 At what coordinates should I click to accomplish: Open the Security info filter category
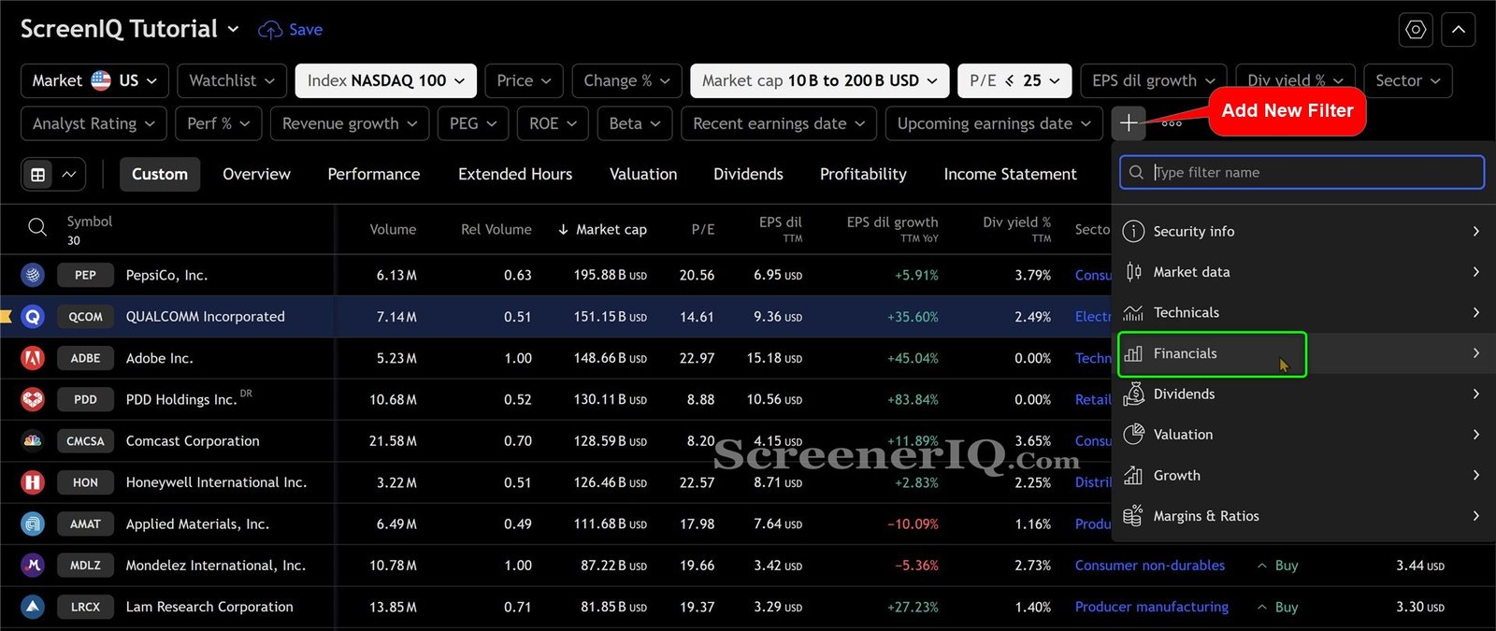pyautogui.click(x=1303, y=231)
